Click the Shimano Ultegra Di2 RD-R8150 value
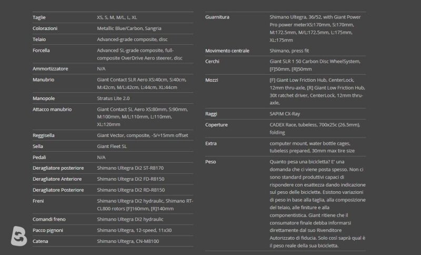Viewport: 421px width, 255px height. (131, 190)
